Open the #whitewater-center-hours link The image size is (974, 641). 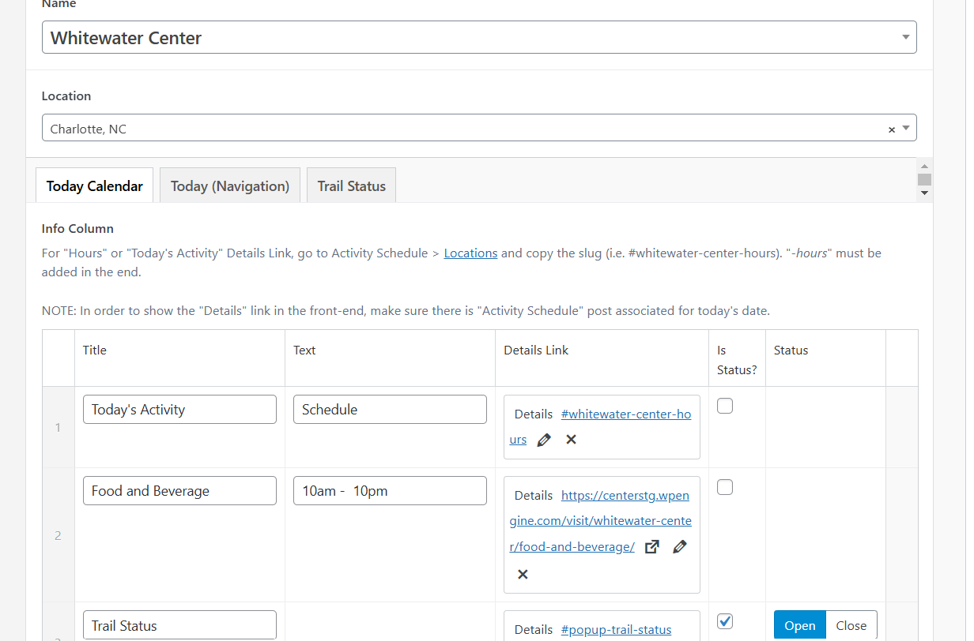coord(625,414)
